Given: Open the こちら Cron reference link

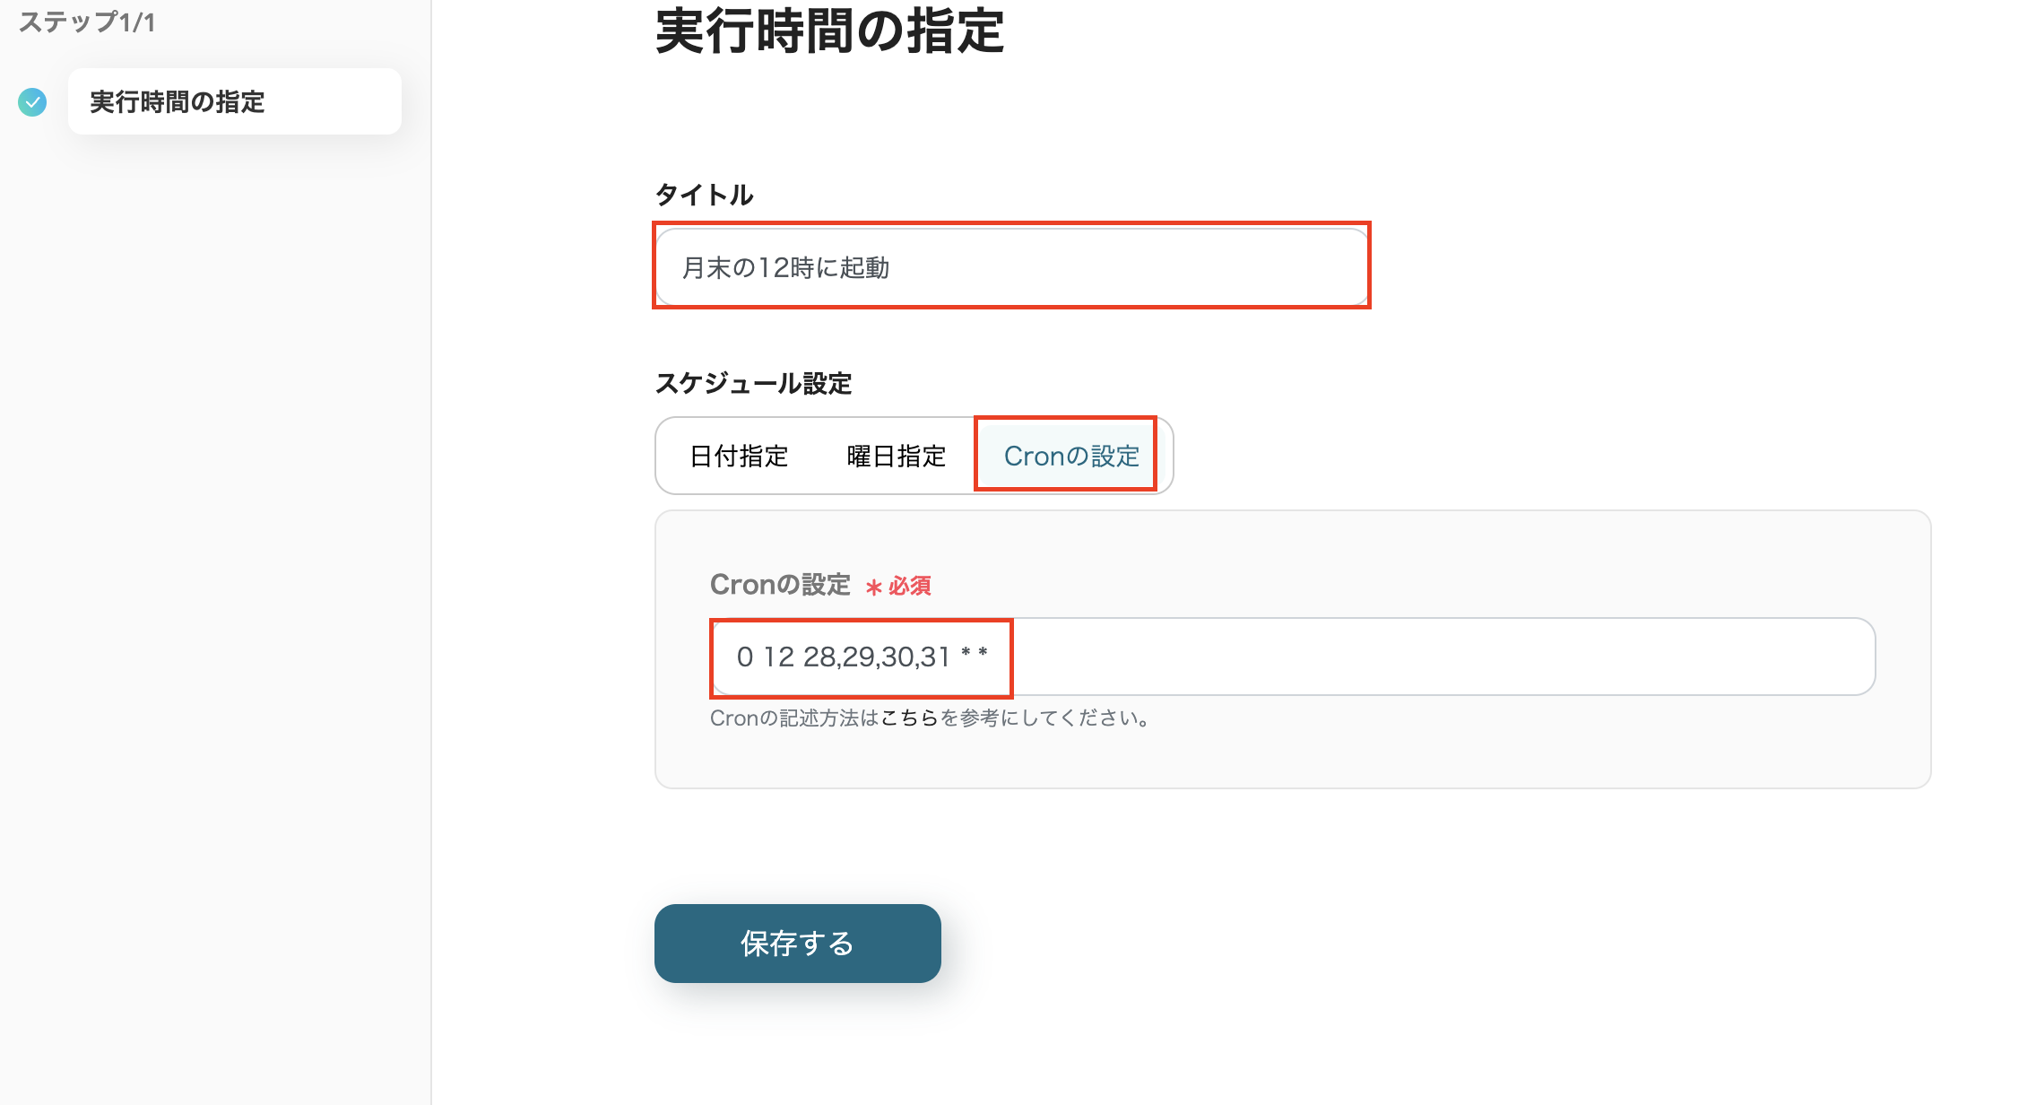Looking at the screenshot, I should pos(909,718).
